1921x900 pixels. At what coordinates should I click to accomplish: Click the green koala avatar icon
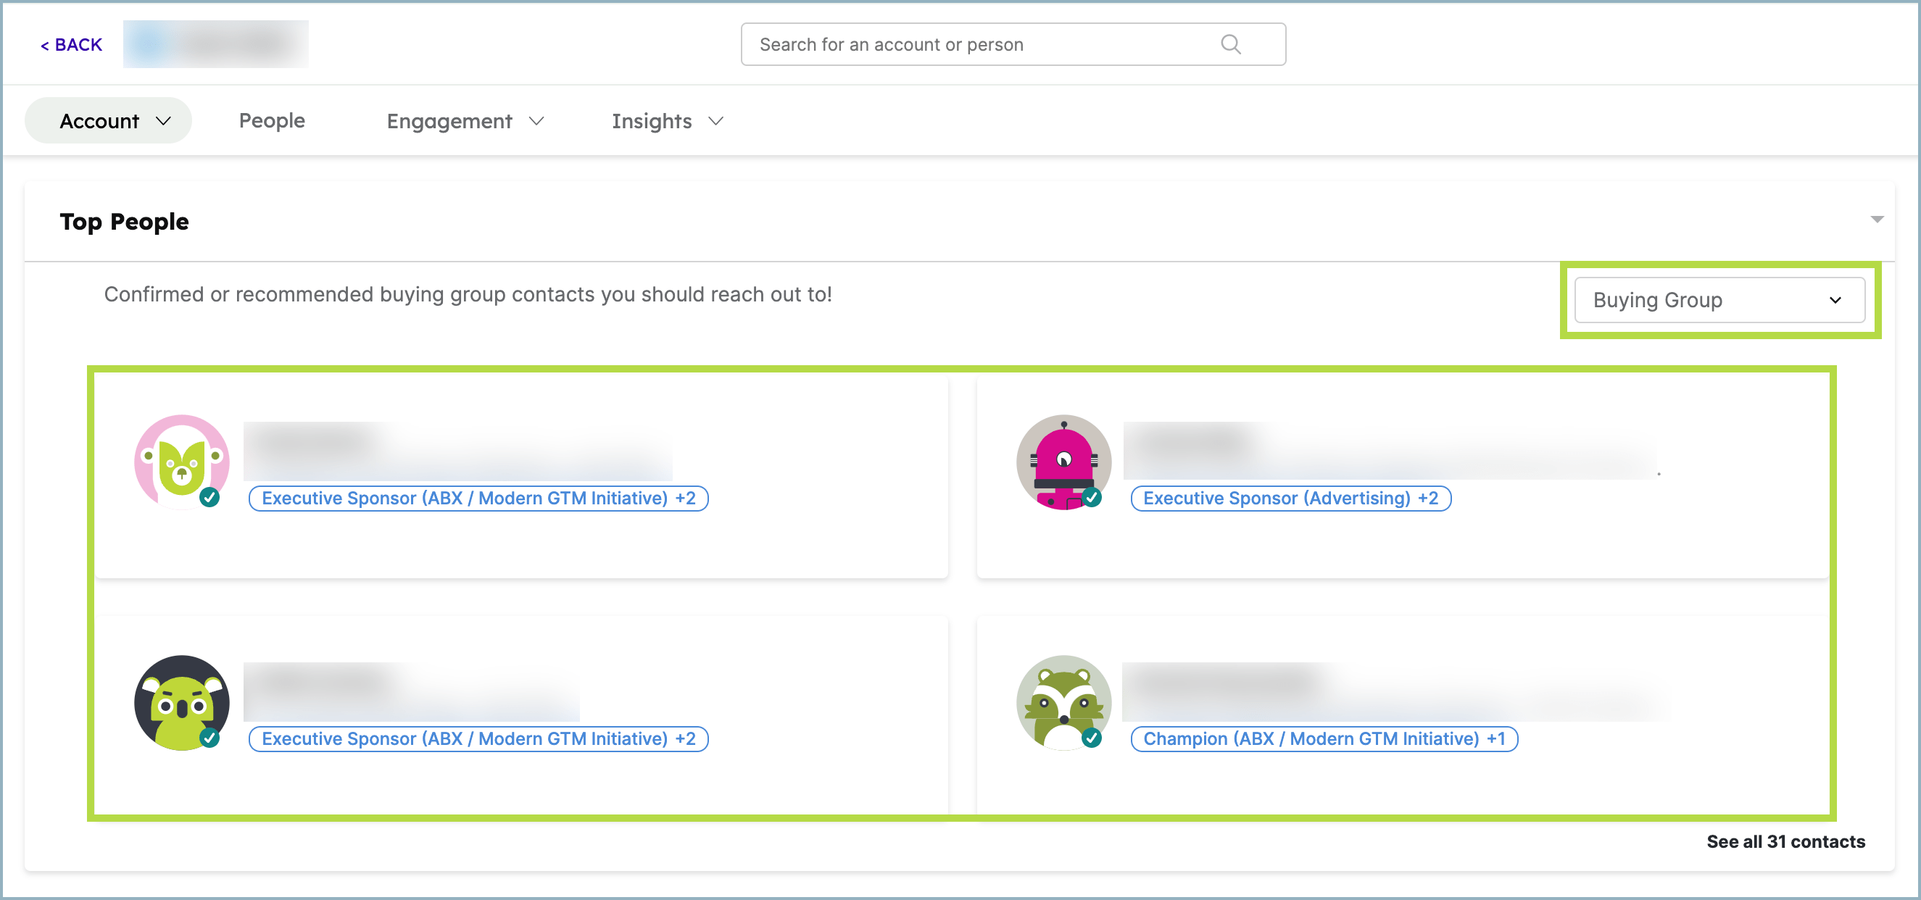181,702
